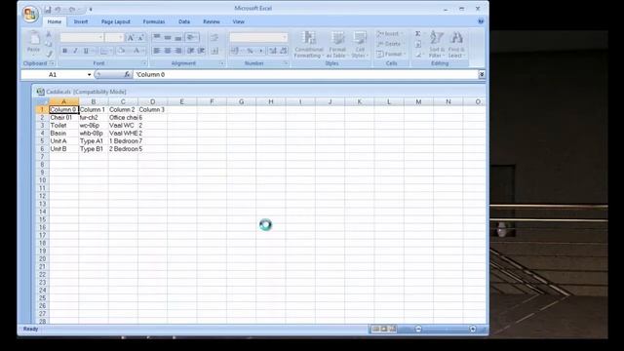The image size is (624, 351).
Task: Toggle Bold formatting
Action: (x=65, y=51)
